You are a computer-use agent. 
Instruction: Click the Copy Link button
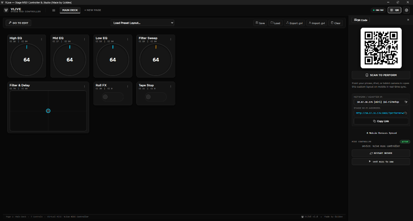tap(381, 121)
